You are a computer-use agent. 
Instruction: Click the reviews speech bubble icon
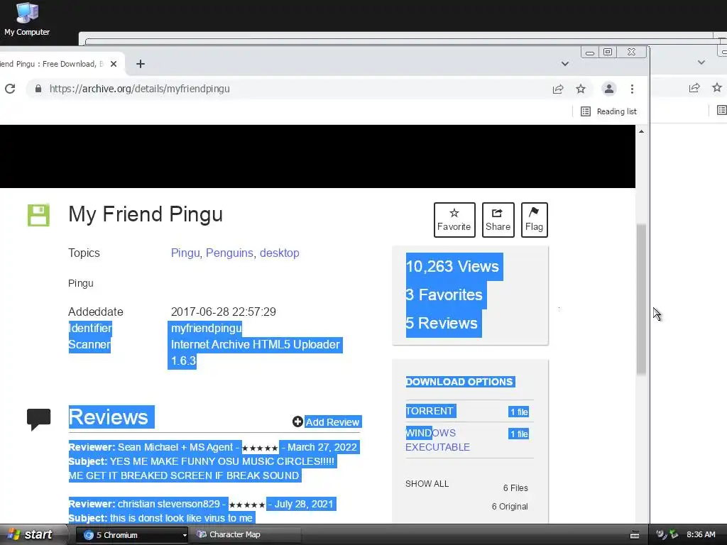point(38,419)
